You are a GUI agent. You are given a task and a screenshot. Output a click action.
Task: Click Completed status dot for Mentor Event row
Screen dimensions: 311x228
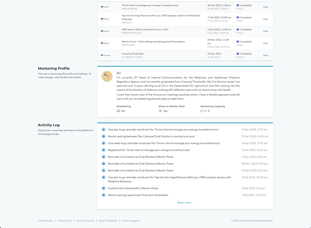tap(238, 42)
